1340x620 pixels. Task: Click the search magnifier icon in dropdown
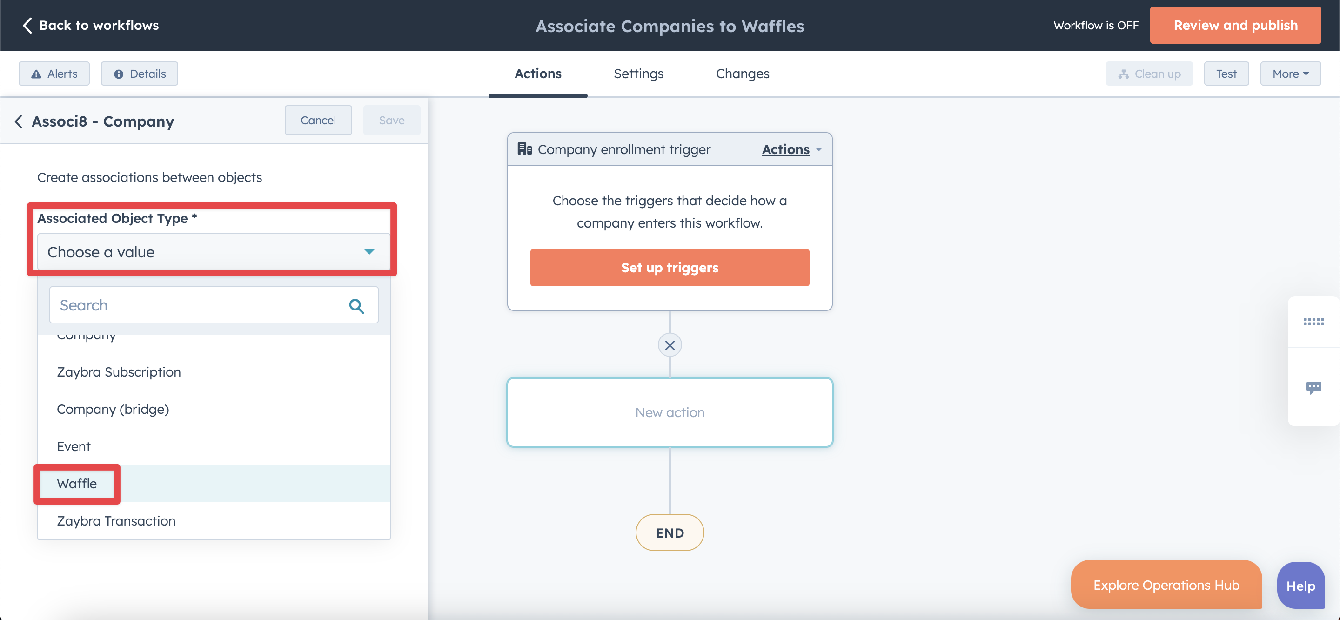[x=356, y=305]
